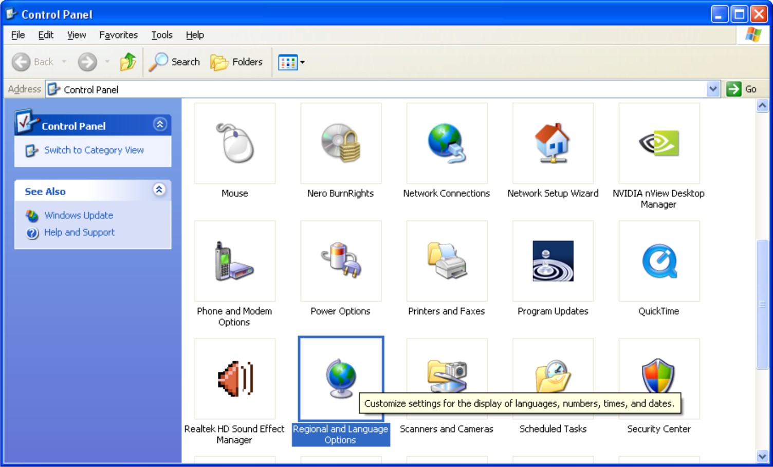Collapse the See Also section
This screenshot has height=467, width=773.
tap(159, 190)
